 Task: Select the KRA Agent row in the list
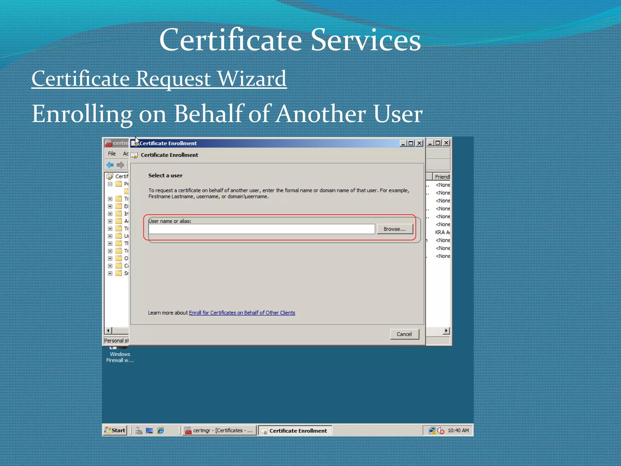point(442,232)
